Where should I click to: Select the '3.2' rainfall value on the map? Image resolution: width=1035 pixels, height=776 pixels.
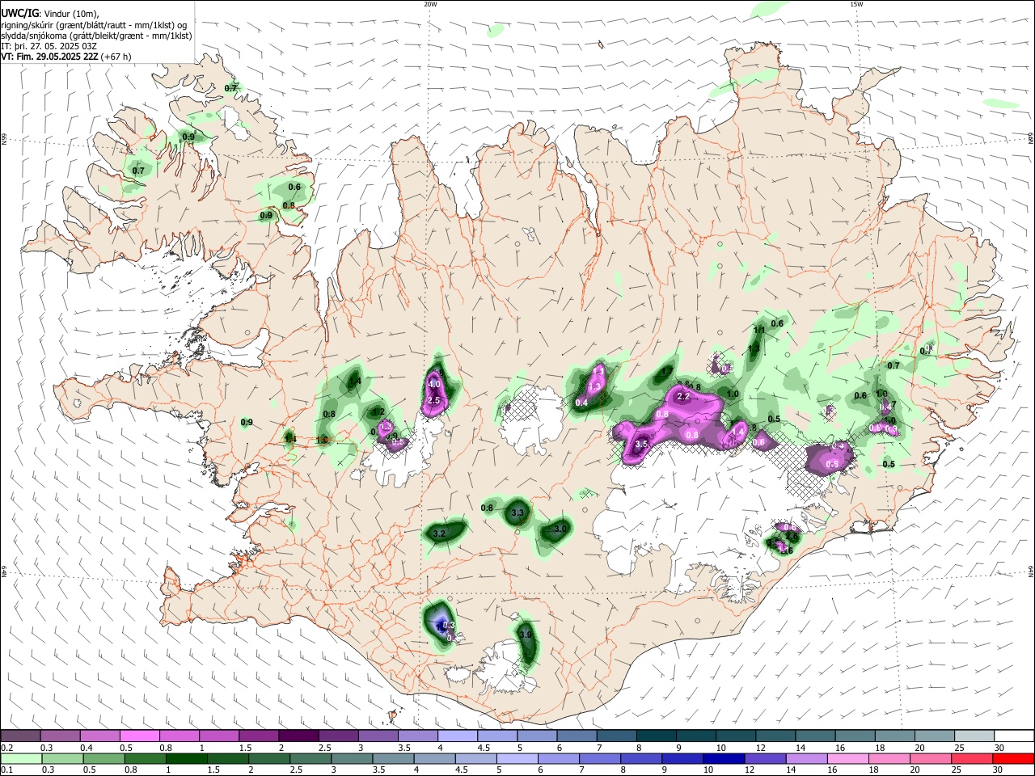440,534
